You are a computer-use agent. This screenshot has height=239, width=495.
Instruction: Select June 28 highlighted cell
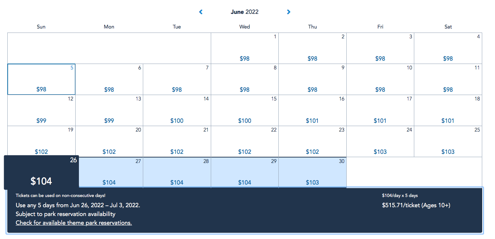(177, 172)
